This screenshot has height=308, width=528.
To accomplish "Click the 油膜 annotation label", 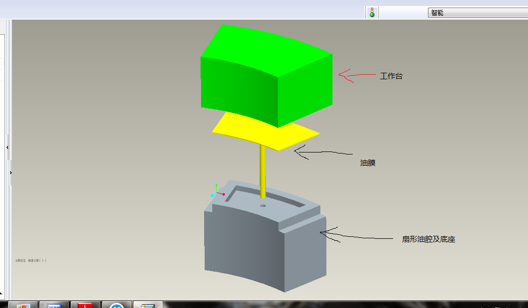I will coord(368,163).
